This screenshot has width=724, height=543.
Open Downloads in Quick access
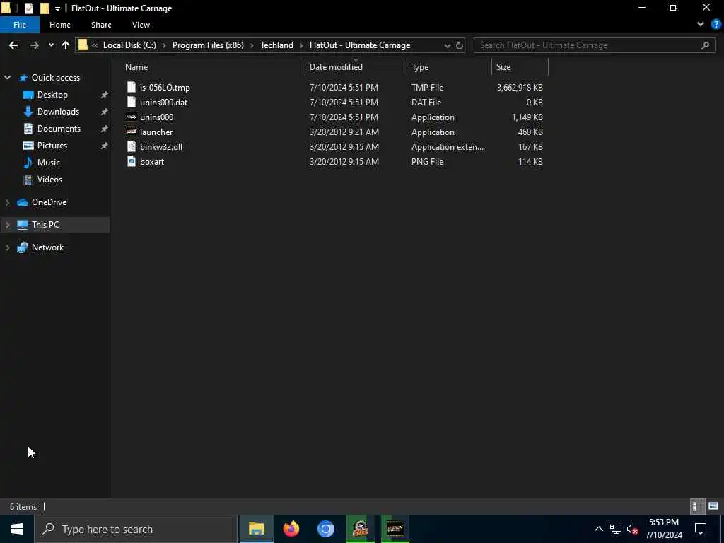(58, 112)
